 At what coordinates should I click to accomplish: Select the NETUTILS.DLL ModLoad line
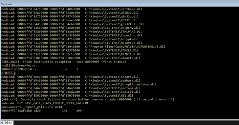72,54
